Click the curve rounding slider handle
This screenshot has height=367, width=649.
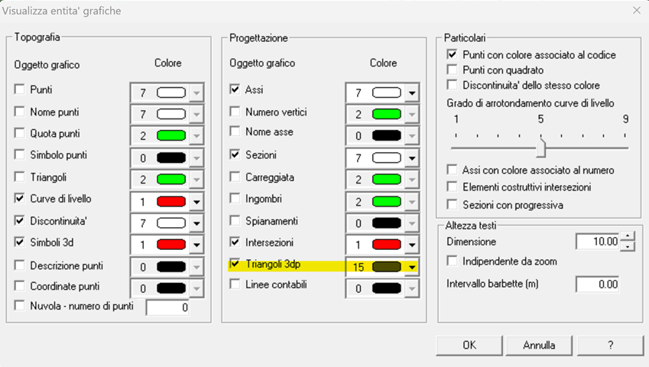pyautogui.click(x=540, y=147)
